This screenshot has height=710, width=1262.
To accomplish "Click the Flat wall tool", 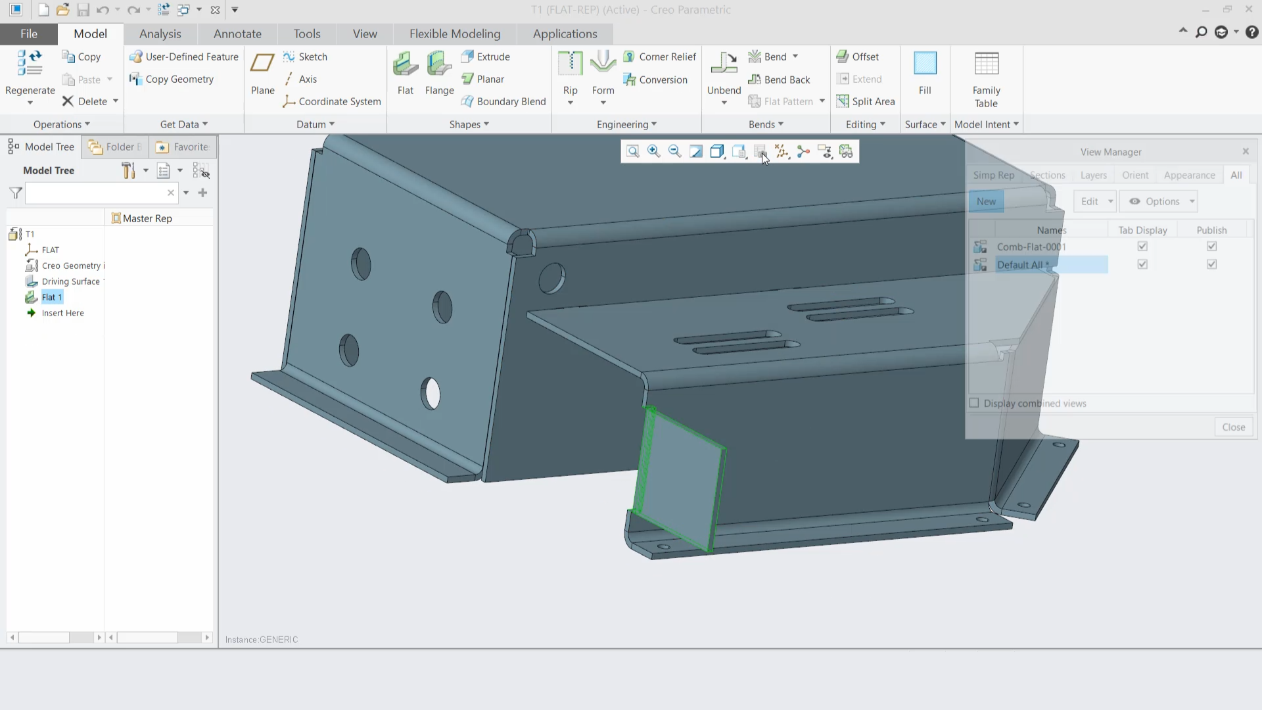I will [x=406, y=73].
